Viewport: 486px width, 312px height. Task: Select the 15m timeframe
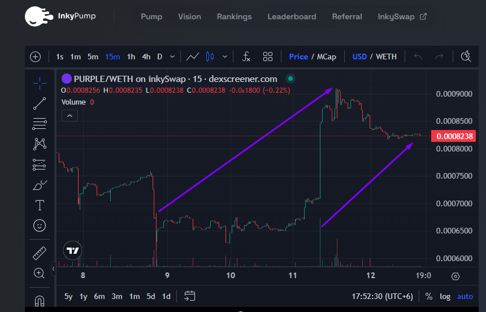(x=112, y=57)
